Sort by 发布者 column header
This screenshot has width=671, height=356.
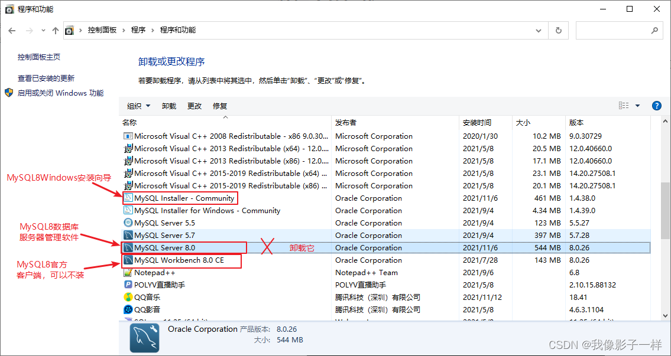pos(395,123)
